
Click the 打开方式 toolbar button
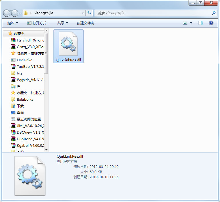(x=38, y=23)
